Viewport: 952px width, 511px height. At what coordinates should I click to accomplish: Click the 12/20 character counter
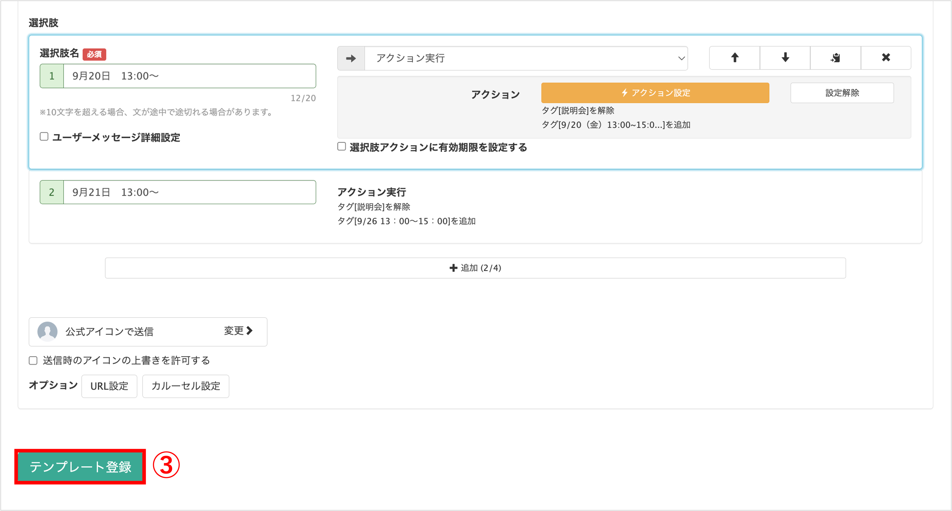(x=303, y=98)
